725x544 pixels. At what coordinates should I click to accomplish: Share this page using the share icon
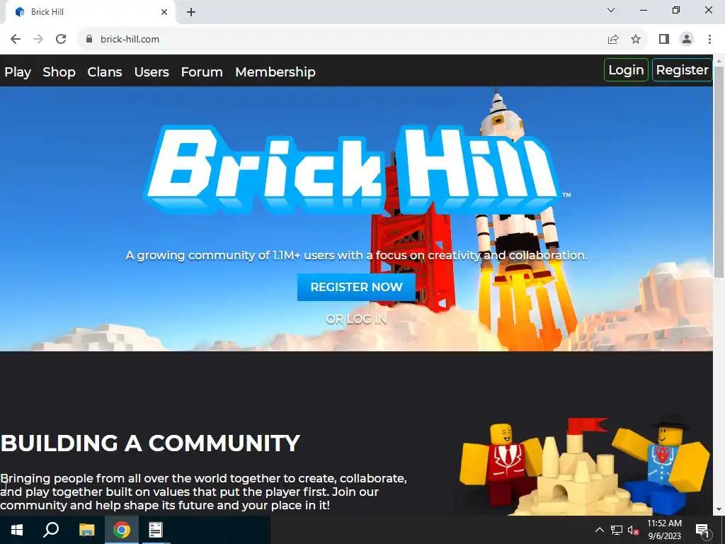click(613, 40)
